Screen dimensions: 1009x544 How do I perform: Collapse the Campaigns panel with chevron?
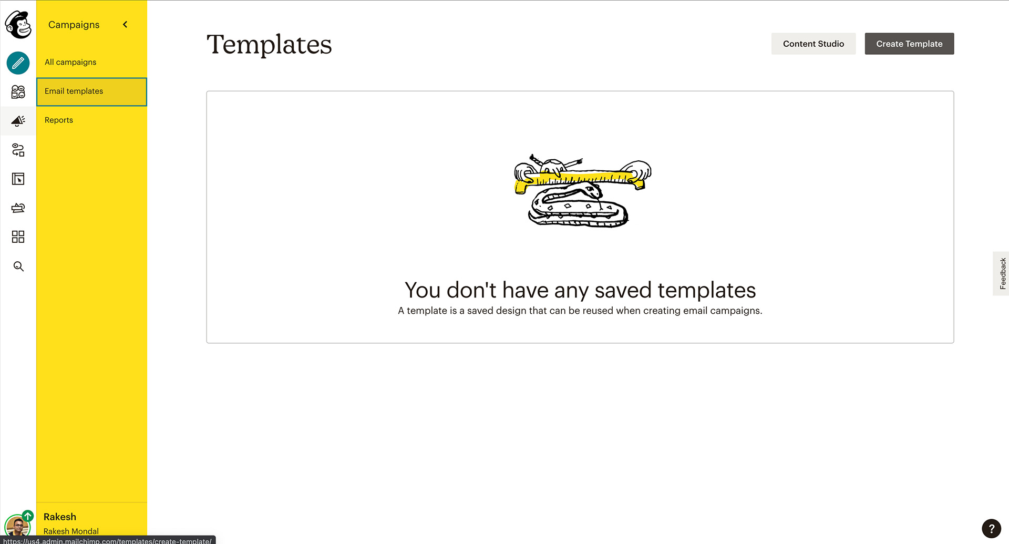pyautogui.click(x=125, y=25)
